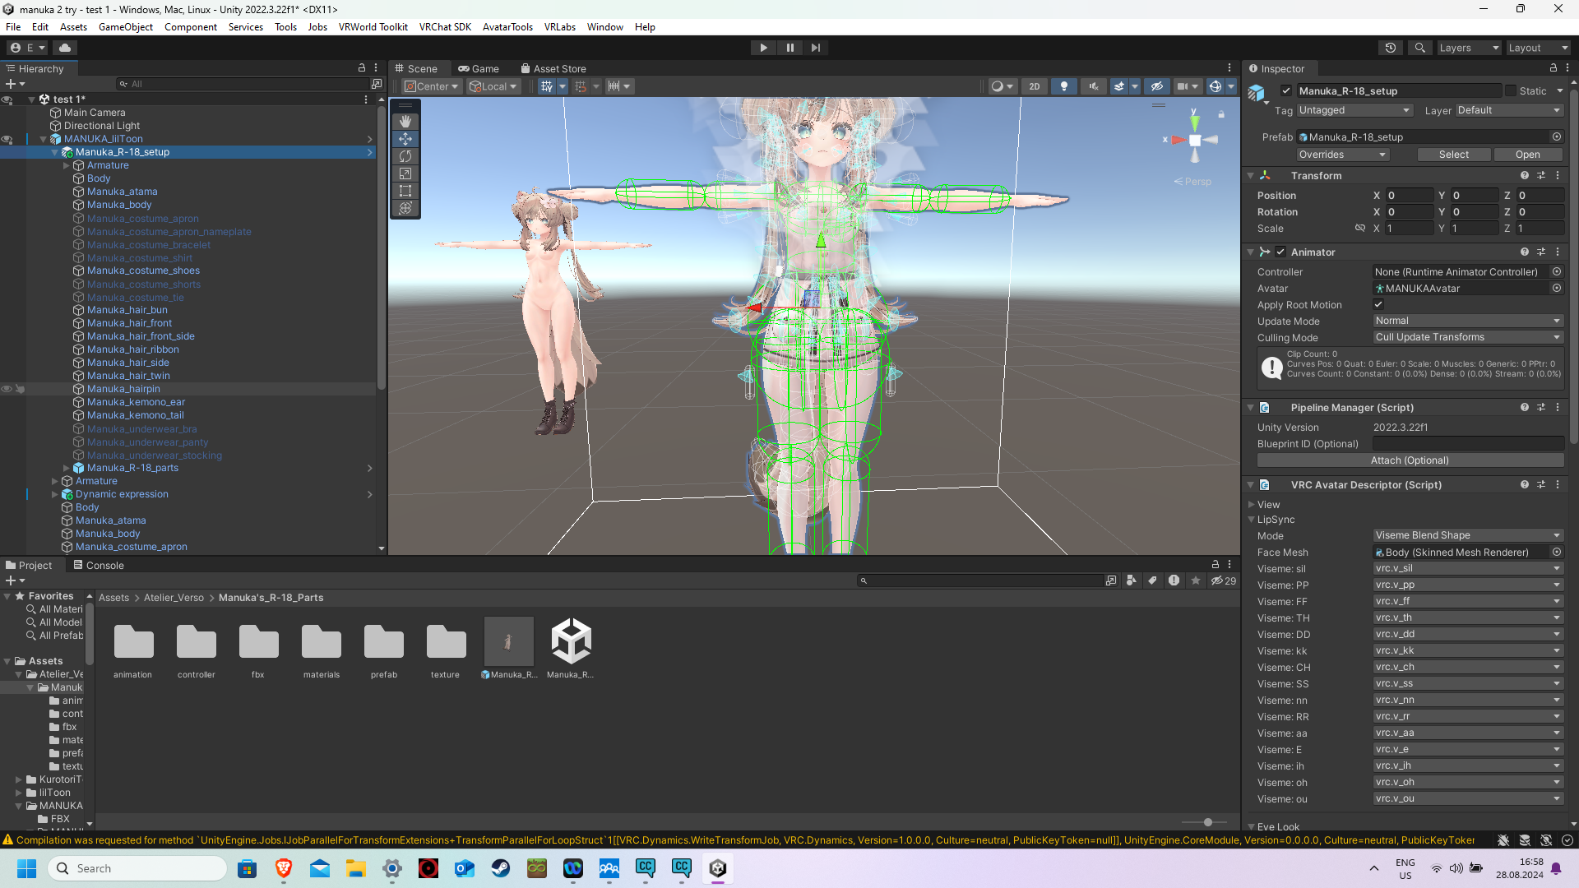Switch to the Game tab

click(x=479, y=69)
